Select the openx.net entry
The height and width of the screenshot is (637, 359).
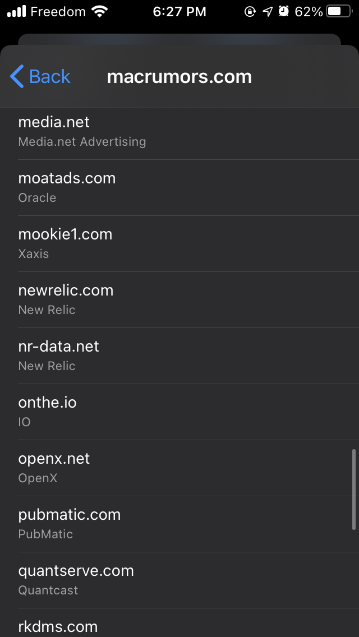tap(179, 468)
